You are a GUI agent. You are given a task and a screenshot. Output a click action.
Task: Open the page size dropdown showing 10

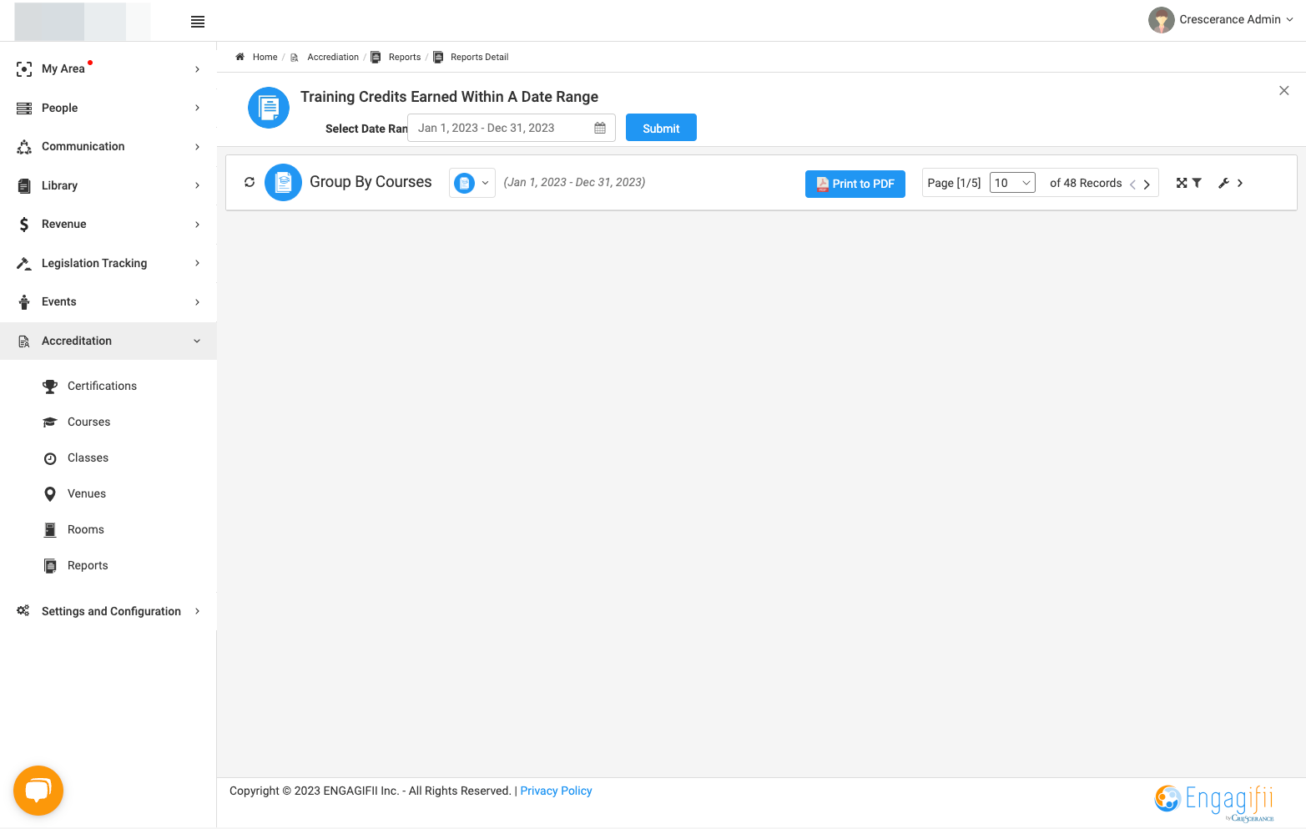(x=1012, y=183)
